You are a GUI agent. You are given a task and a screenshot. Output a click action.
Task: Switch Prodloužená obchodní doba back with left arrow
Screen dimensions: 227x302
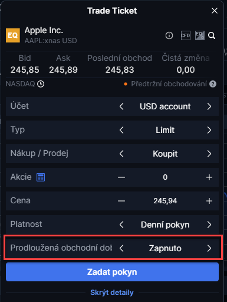coord(121,248)
